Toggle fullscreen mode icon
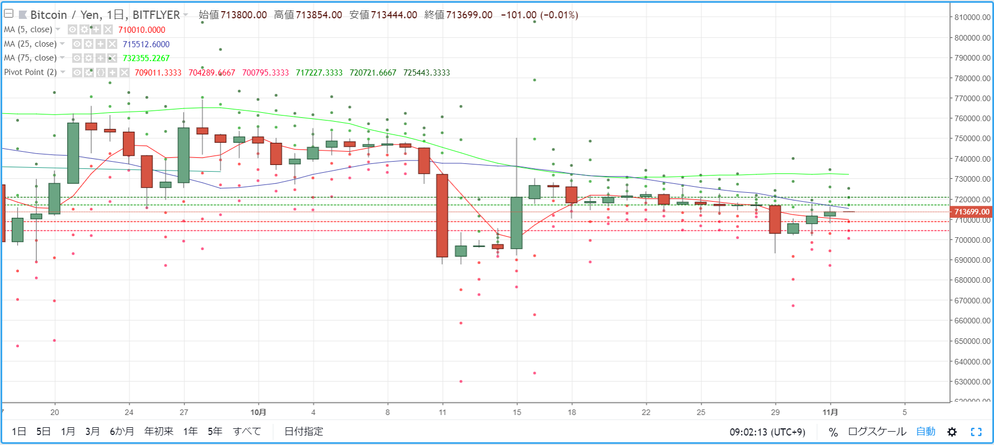The image size is (994, 445). pyautogui.click(x=976, y=432)
